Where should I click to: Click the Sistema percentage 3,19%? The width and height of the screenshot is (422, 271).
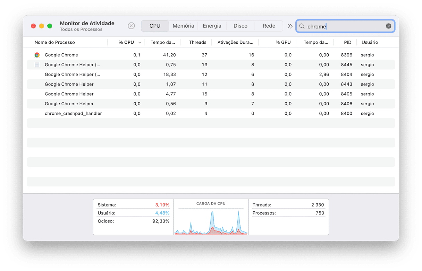(162, 205)
